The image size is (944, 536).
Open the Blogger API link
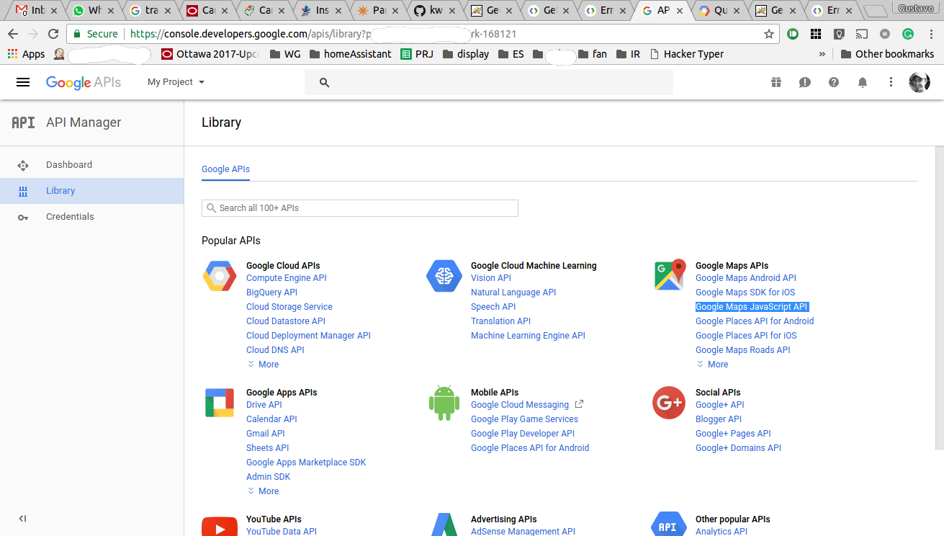coord(719,419)
